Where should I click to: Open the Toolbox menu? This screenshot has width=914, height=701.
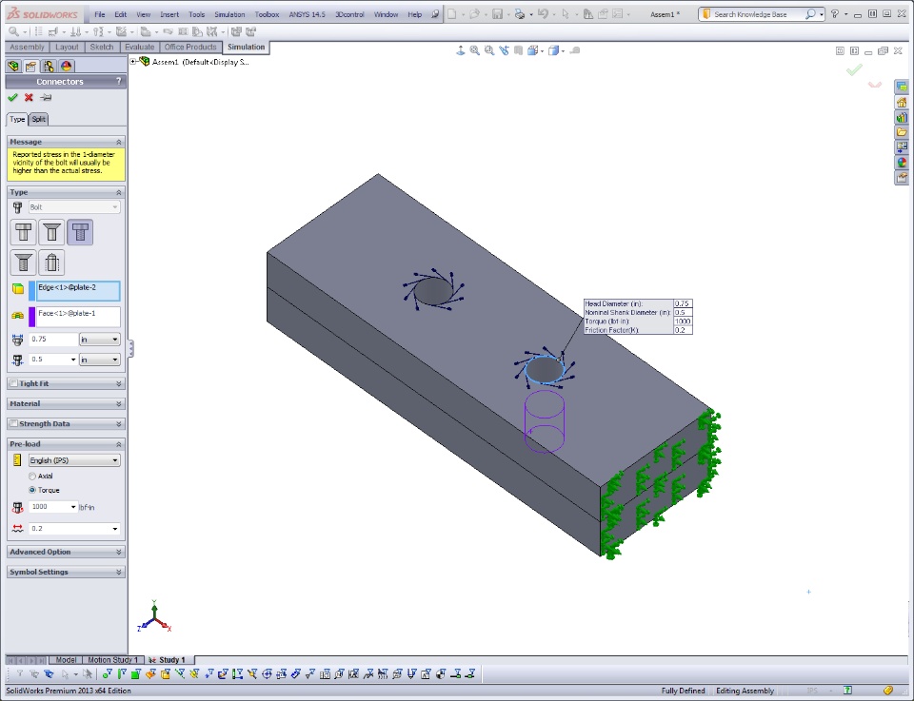(x=267, y=14)
